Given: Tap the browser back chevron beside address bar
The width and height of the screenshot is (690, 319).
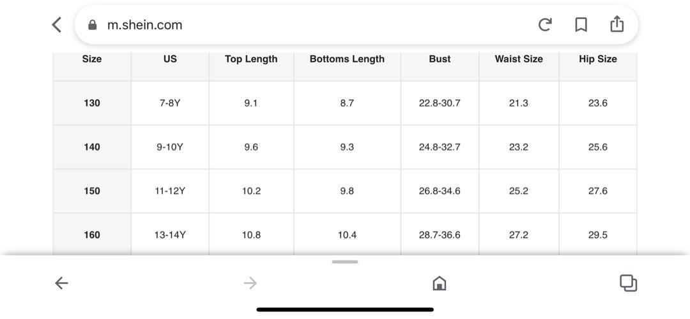Looking at the screenshot, I should (57, 25).
